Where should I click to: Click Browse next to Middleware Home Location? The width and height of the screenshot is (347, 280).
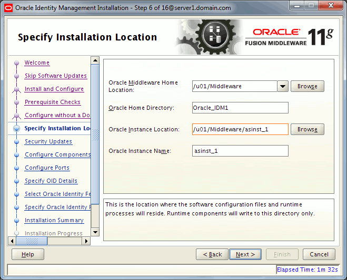pos(308,86)
